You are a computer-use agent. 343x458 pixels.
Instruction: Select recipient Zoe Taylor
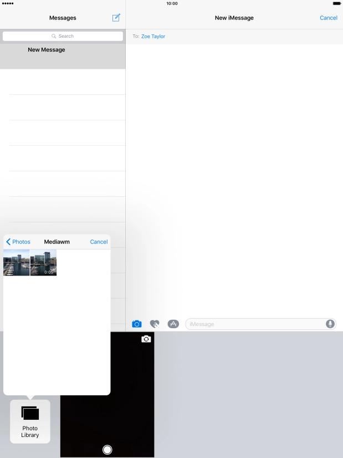coord(153,37)
